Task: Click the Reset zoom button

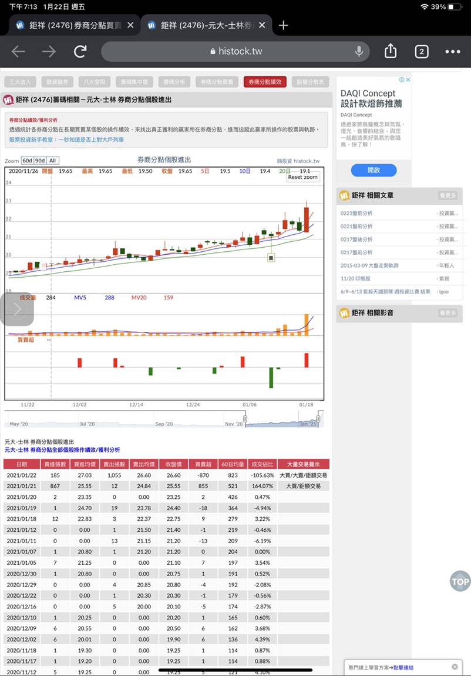Action: (x=302, y=177)
